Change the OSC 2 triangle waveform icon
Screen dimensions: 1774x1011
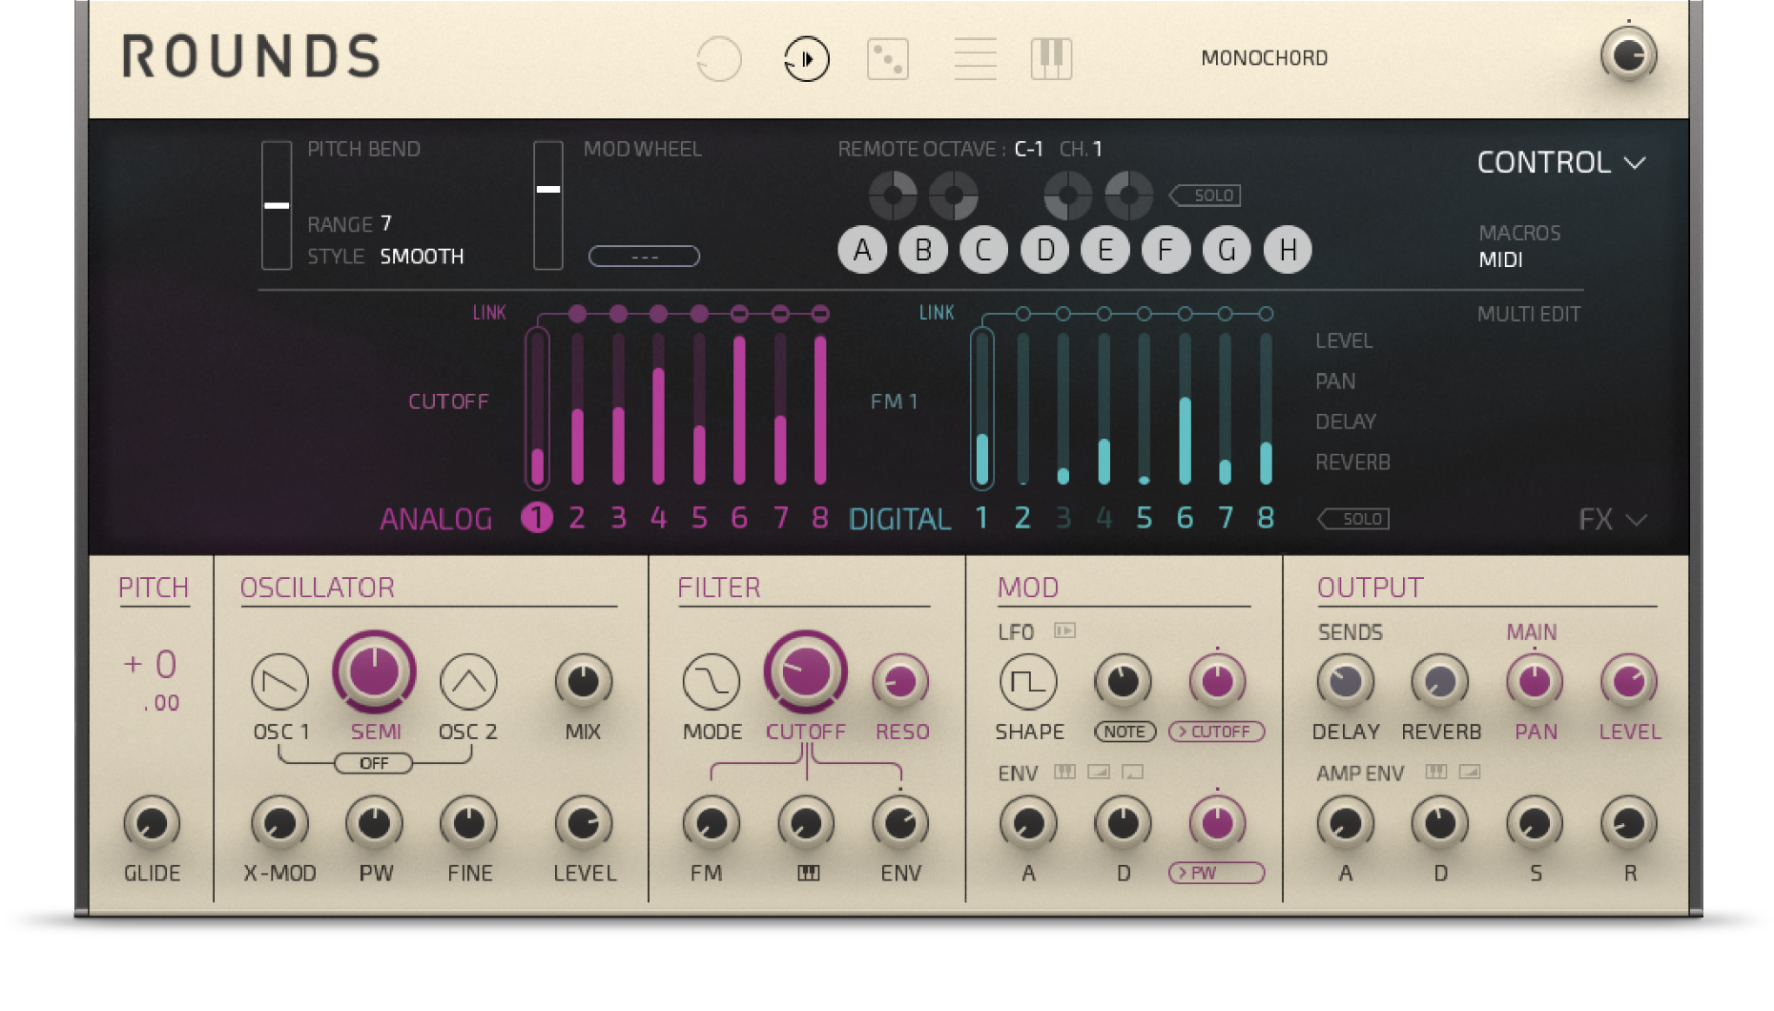coord(468,682)
